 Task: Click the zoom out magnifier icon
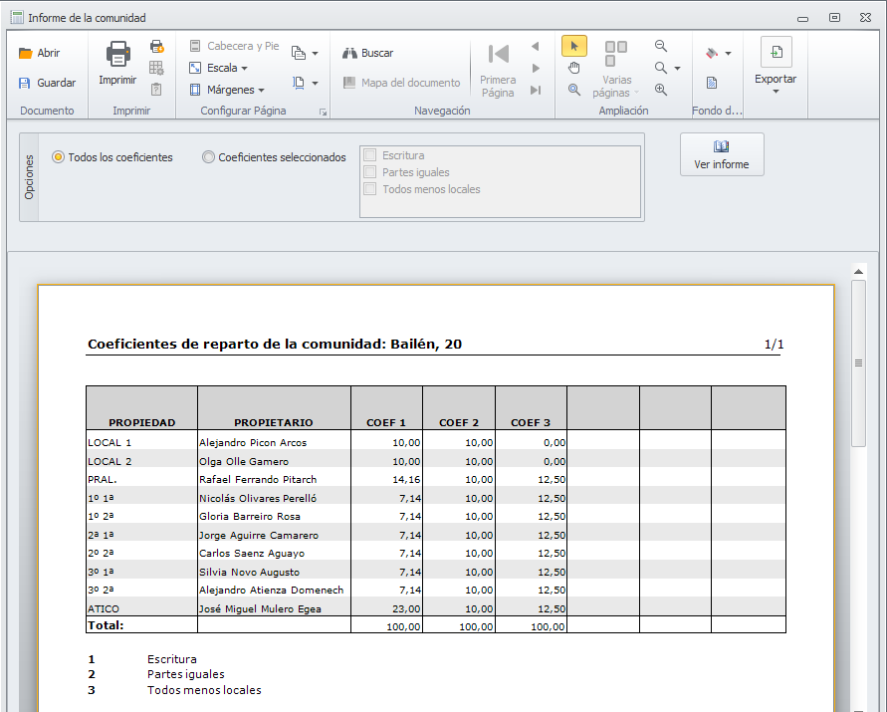661,46
